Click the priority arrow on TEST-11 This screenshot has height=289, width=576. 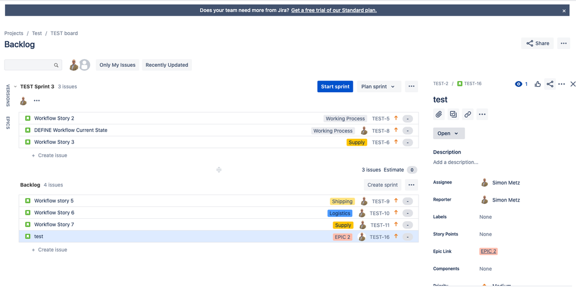[396, 225]
